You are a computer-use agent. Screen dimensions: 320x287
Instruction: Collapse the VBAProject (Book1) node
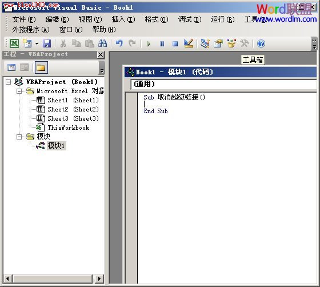[8, 82]
